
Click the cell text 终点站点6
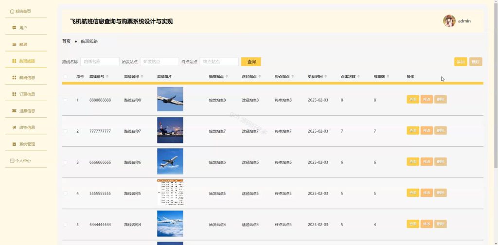click(x=284, y=162)
